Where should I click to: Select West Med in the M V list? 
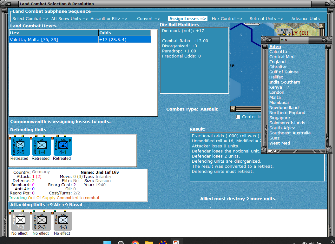(279, 143)
